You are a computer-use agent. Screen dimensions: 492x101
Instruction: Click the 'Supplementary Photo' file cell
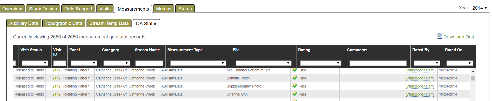pos(244,86)
